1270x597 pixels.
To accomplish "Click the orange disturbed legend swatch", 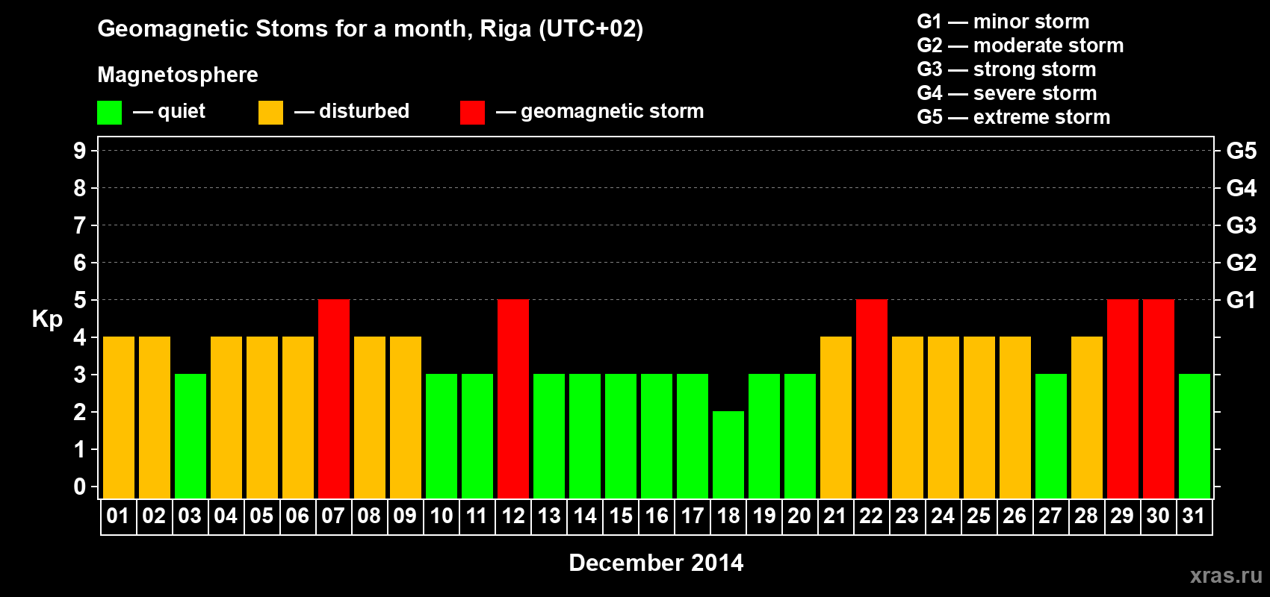I will [x=270, y=113].
